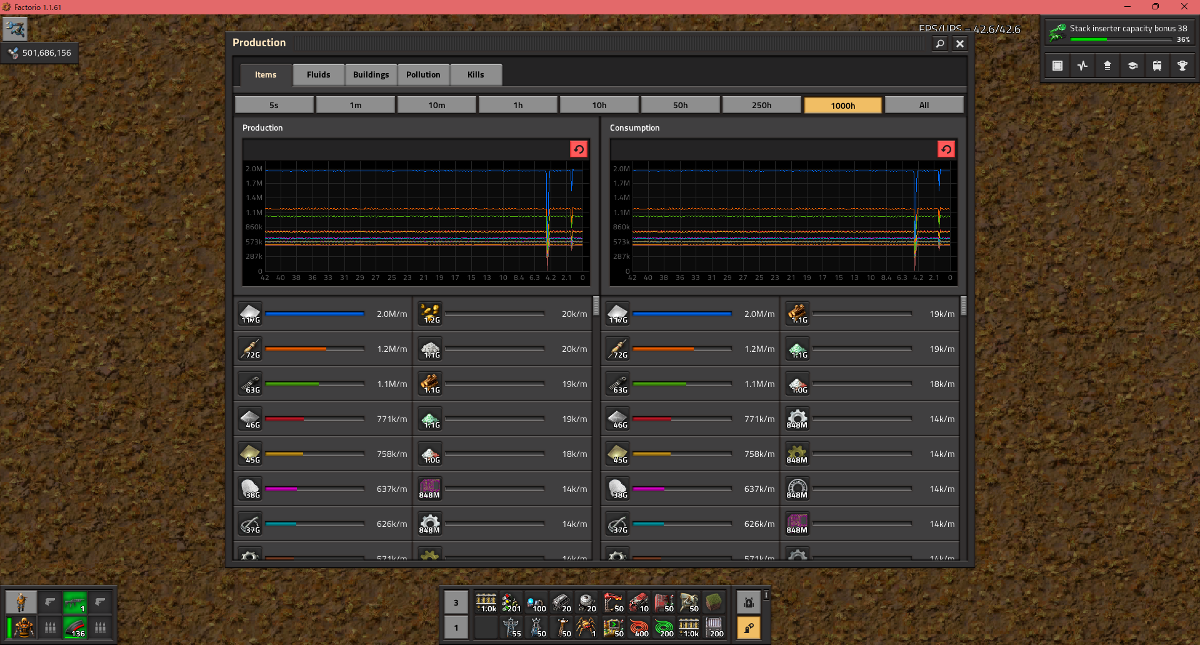Choose the 250h time range
This screenshot has height=645, width=1200.
(762, 105)
